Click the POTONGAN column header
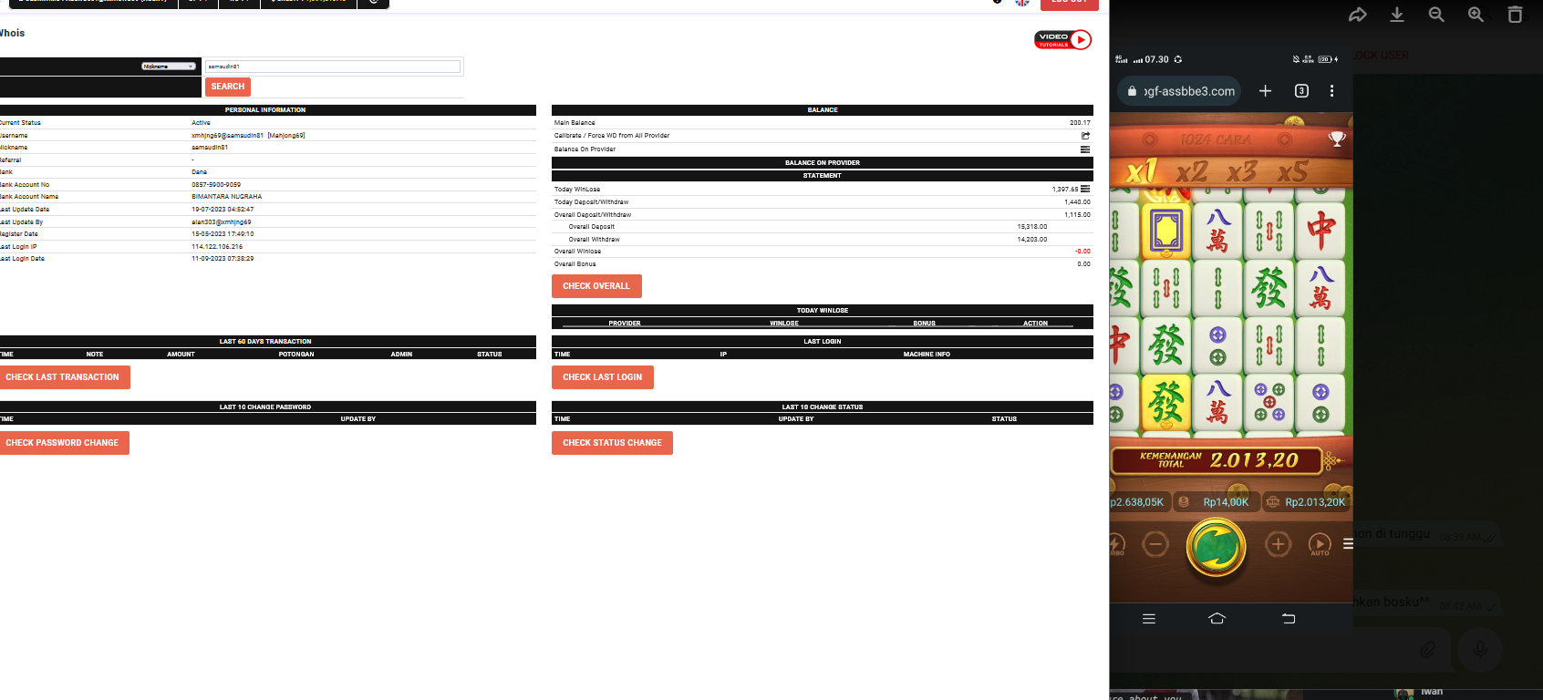 point(296,355)
